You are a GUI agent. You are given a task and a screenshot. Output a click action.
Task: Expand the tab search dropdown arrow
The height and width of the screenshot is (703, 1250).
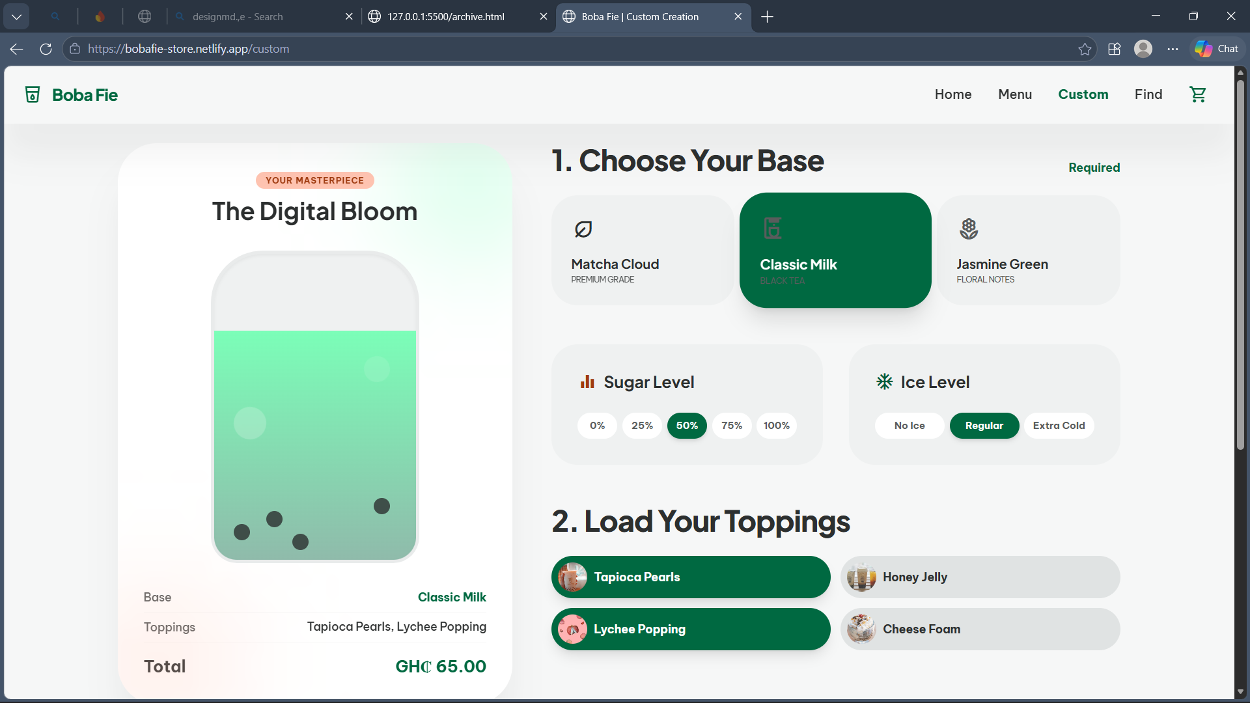point(16,17)
